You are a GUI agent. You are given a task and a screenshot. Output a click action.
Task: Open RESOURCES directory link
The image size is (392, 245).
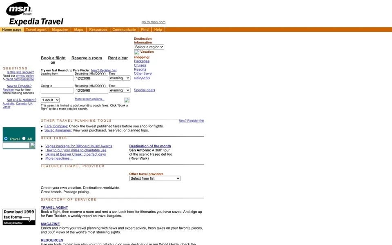(52, 240)
